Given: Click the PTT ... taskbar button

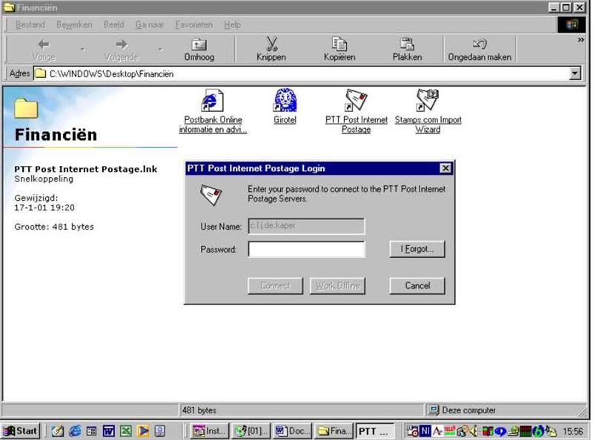Looking at the screenshot, I should pyautogui.click(x=375, y=431).
